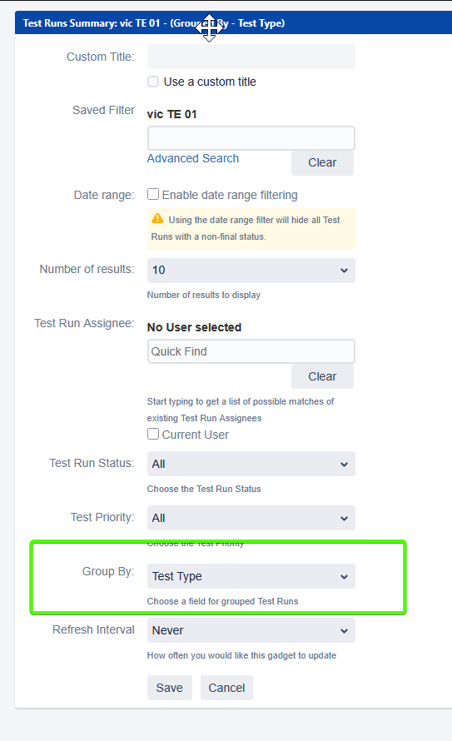Tick Enable date range filtering checkbox

click(153, 194)
